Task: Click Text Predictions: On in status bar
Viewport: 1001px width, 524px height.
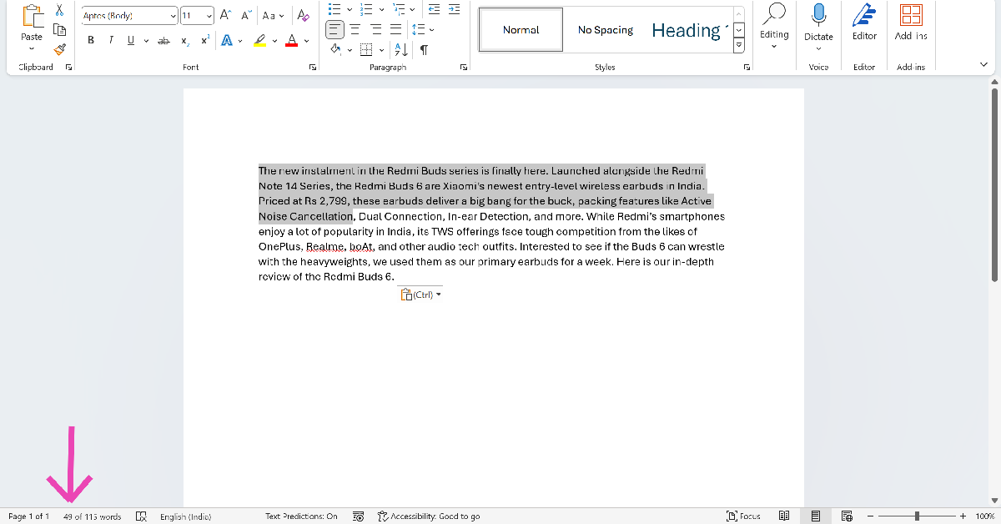Action: 301,516
